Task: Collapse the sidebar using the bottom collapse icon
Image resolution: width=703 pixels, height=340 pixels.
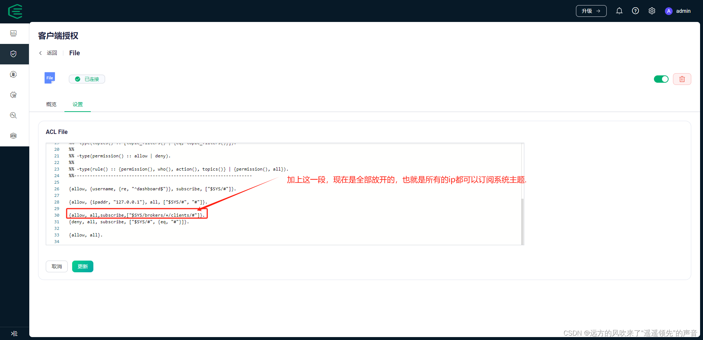Action: pyautogui.click(x=14, y=333)
